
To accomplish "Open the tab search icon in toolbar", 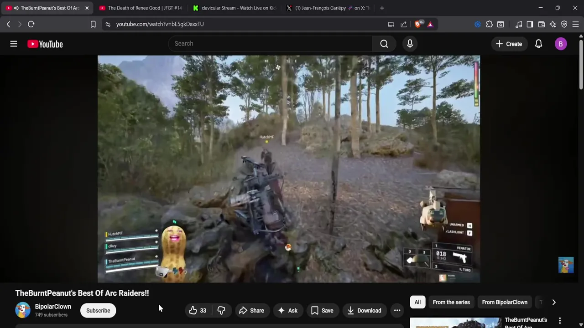I will [x=501, y=24].
